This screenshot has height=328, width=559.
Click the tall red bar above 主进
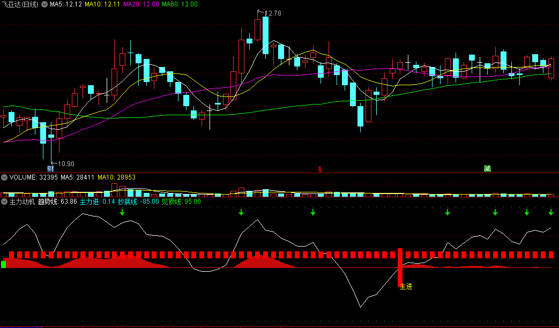click(400, 267)
